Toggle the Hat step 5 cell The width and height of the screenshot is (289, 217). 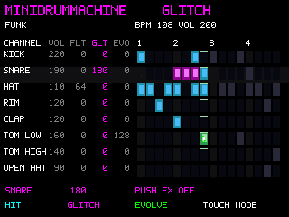tap(177, 90)
